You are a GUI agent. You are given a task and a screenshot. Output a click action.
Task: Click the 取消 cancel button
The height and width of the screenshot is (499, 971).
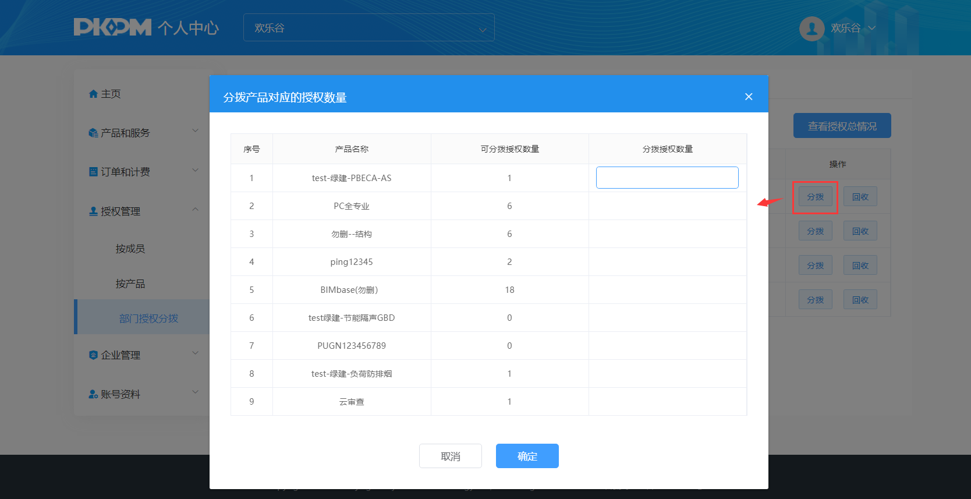coord(450,456)
